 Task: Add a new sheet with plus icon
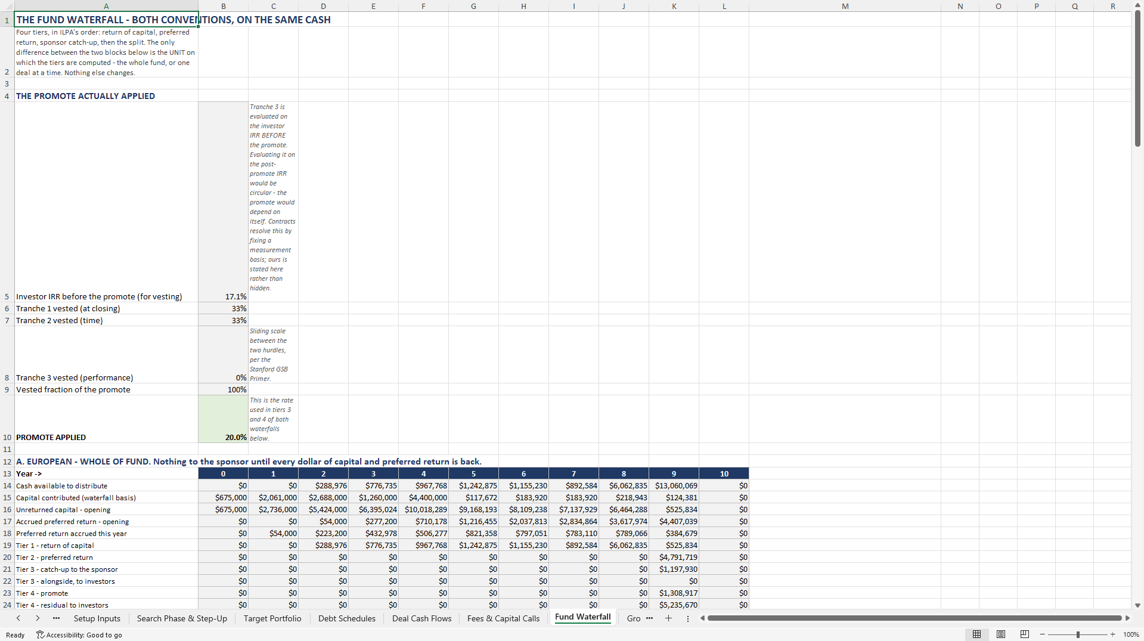(x=668, y=618)
